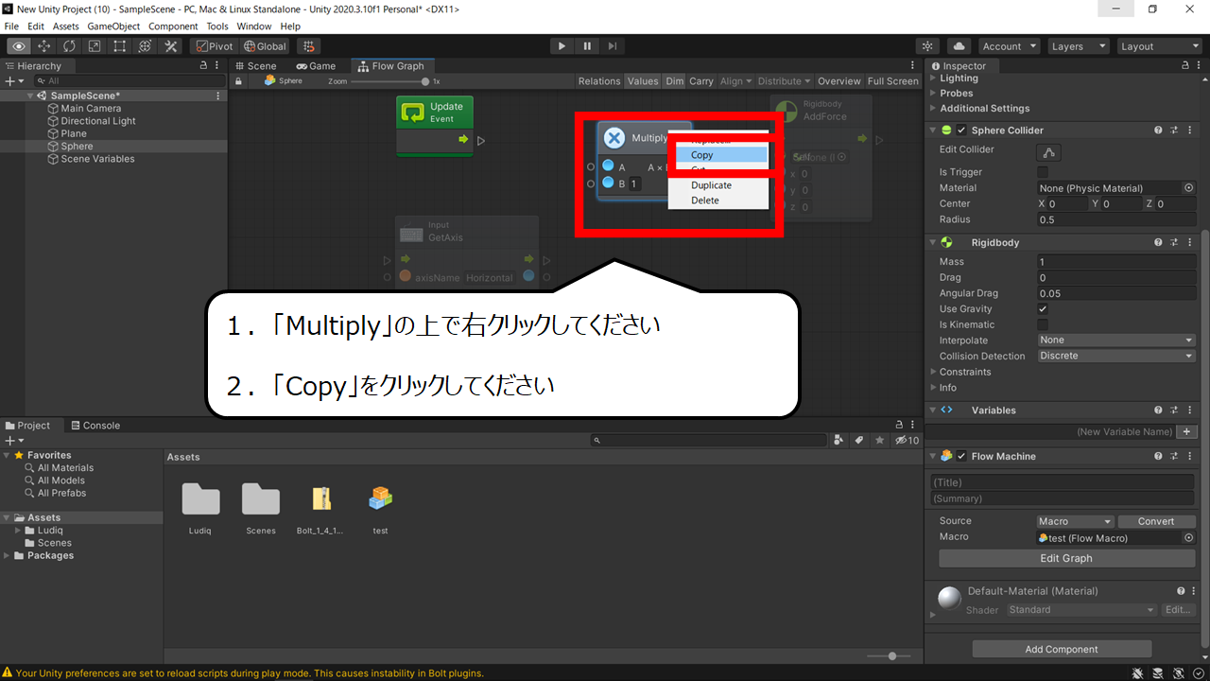This screenshot has width=1210, height=681.
Task: Toggle Dim option in Flow Graph
Action: click(674, 81)
